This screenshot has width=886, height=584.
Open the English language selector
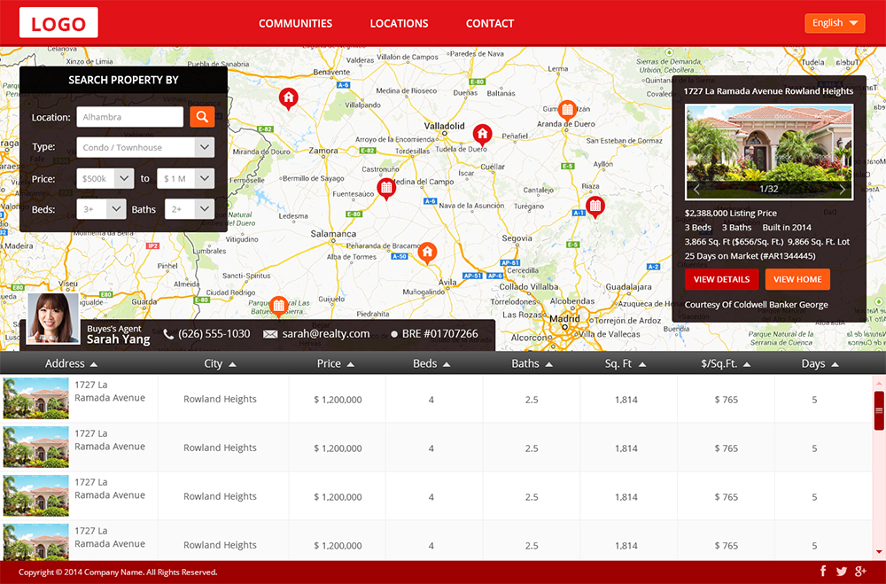tap(834, 22)
